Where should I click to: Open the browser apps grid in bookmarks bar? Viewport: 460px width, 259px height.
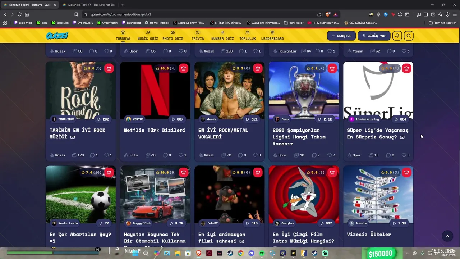coord(5,23)
